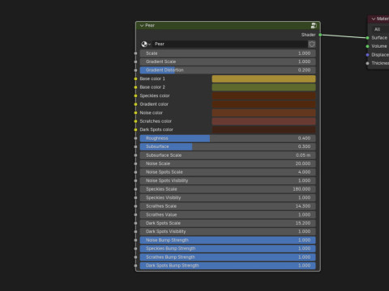Click the Roughness slider
This screenshot has width=389, height=291.
[x=228, y=138]
